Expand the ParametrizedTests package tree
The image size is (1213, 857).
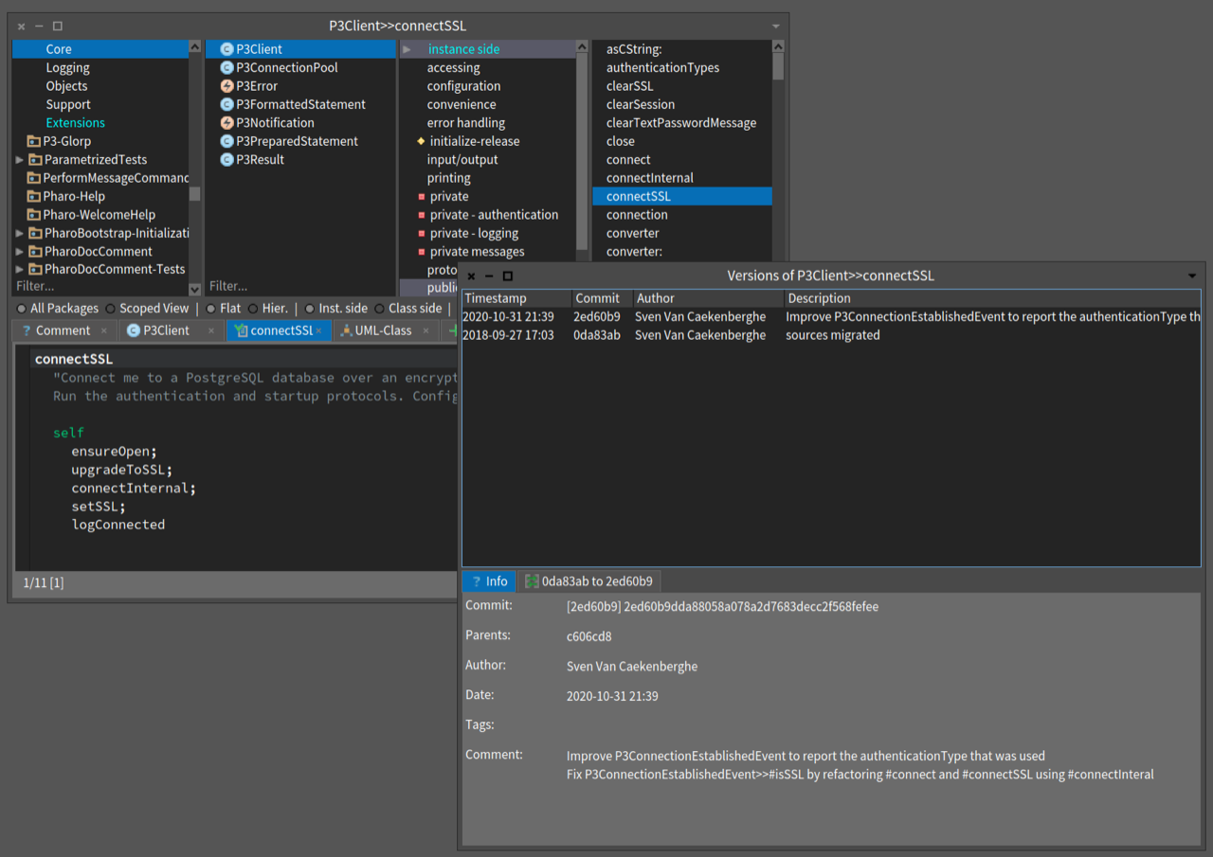(x=20, y=160)
